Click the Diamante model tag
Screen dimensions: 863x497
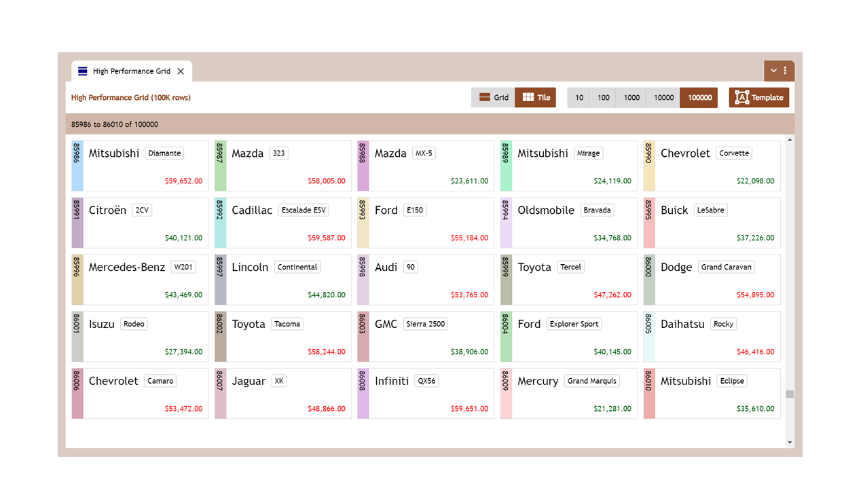tap(164, 153)
